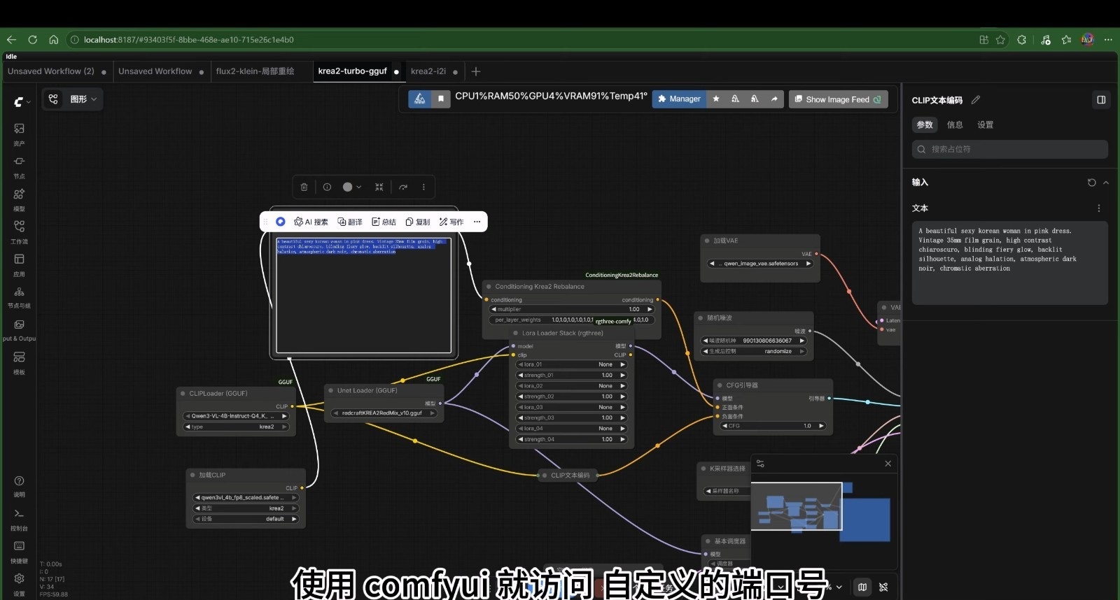Viewport: 1120px width, 600px height.
Task: Edit the CLIP文本编码 title pencil icon
Action: (976, 100)
